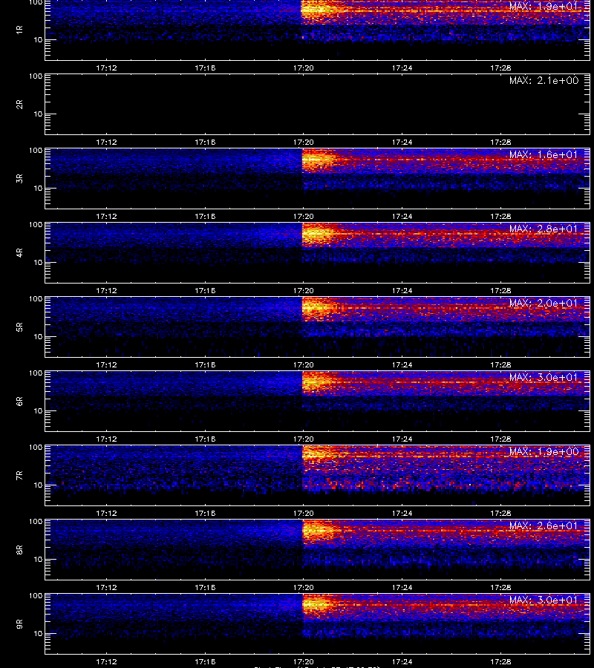Click the 1R panel axis label

(19, 30)
